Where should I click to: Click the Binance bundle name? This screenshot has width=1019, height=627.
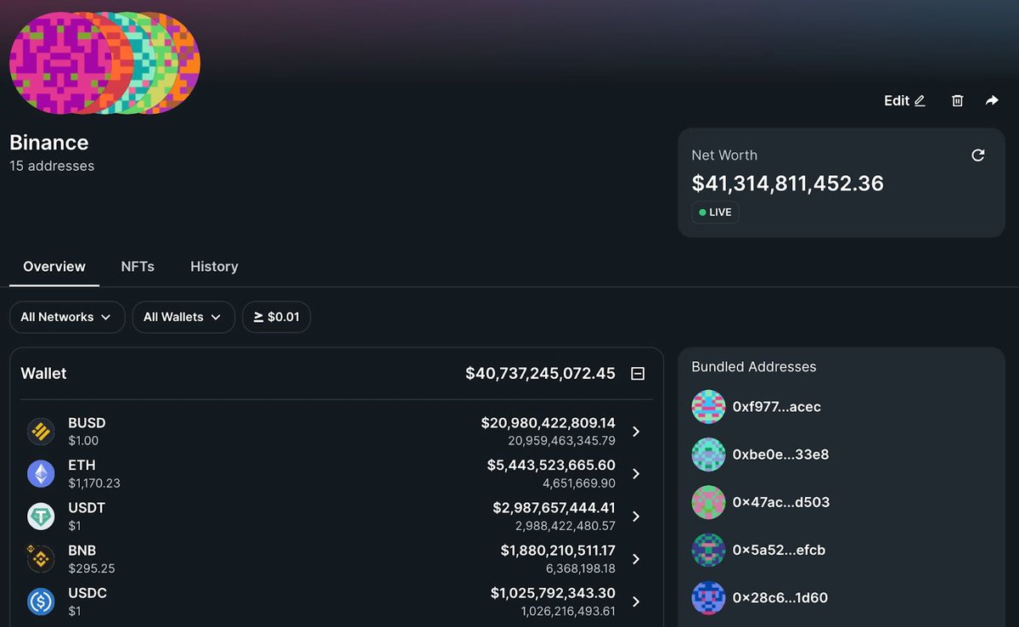click(x=49, y=142)
